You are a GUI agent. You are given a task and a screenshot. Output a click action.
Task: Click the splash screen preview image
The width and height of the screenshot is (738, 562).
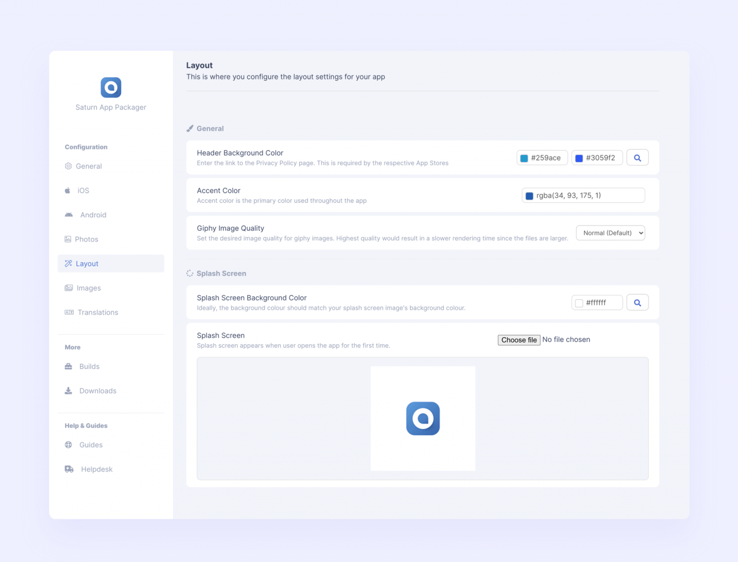pyautogui.click(x=423, y=418)
